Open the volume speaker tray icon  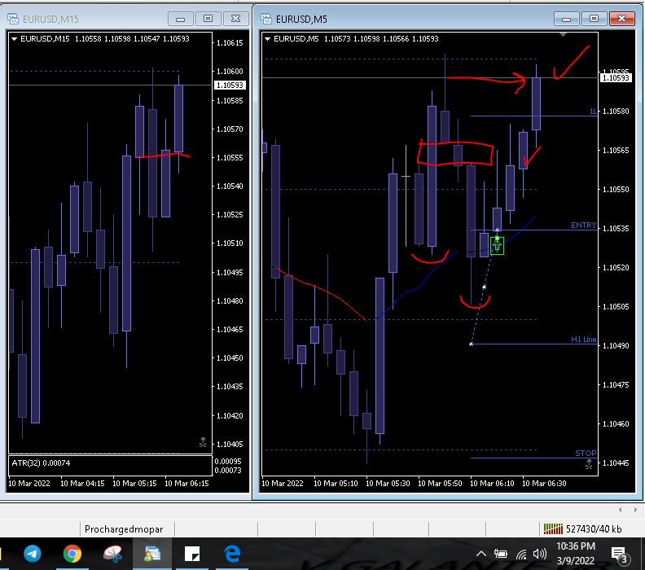540,554
